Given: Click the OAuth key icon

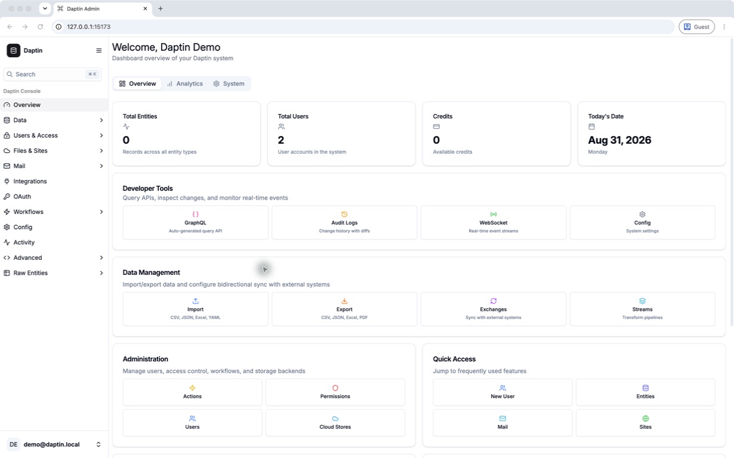Looking at the screenshot, I should click(7, 196).
